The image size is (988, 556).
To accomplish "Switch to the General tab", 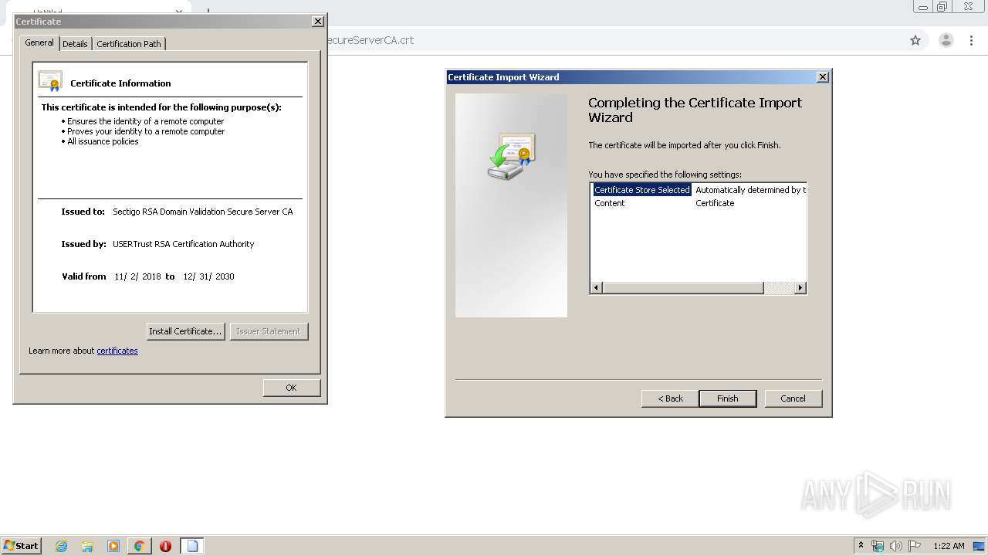I will point(39,42).
